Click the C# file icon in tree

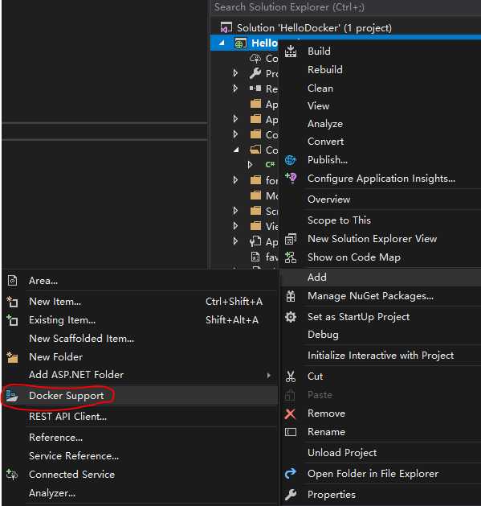(x=270, y=165)
